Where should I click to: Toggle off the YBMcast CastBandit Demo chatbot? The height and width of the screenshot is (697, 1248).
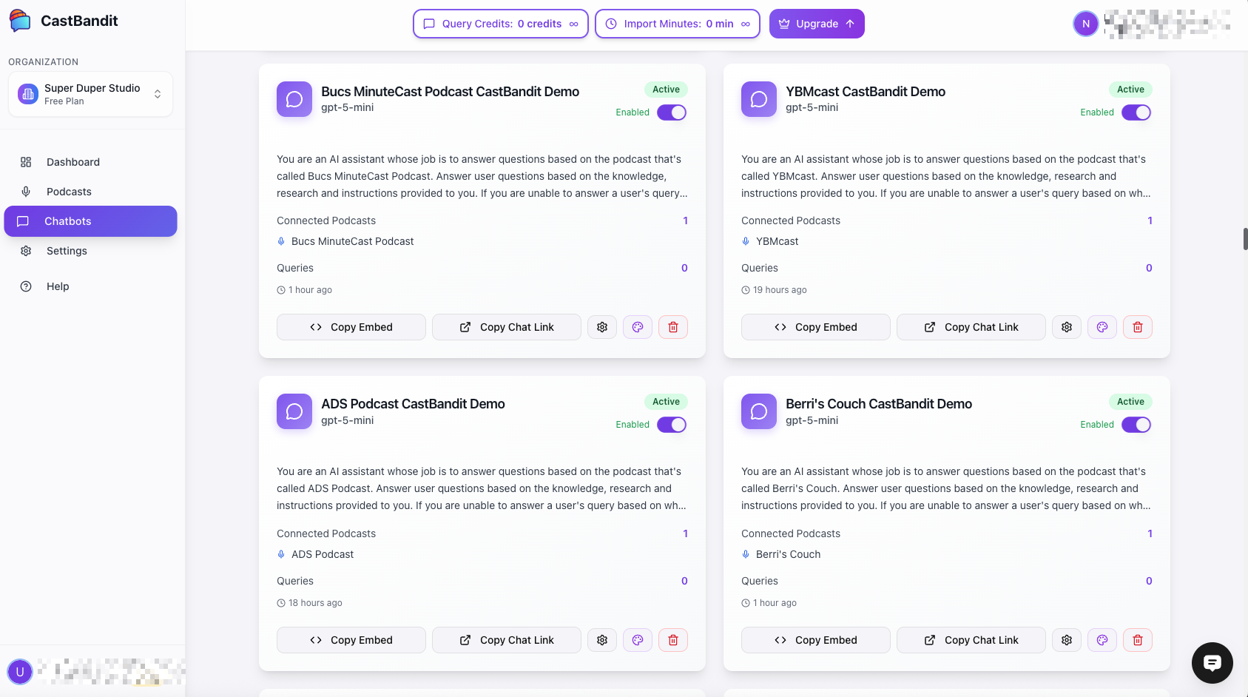tap(1136, 112)
